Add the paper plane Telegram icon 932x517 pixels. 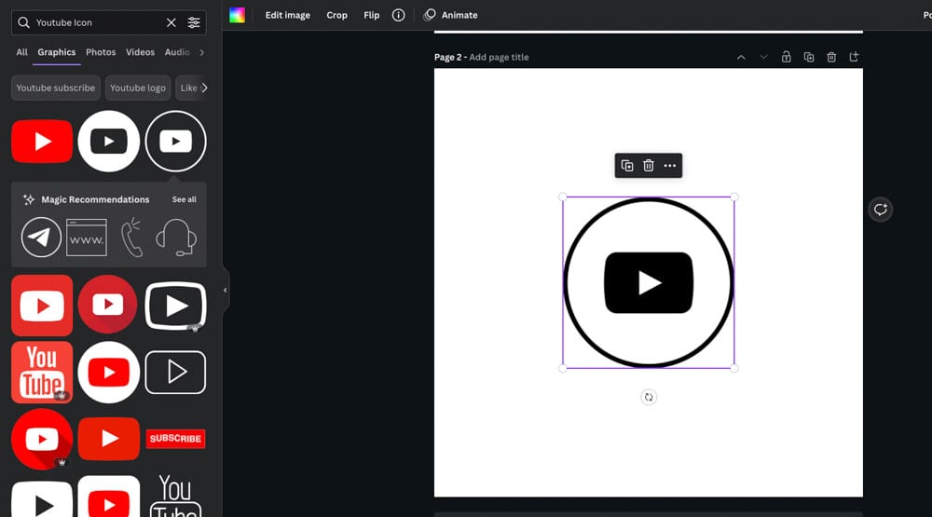[41, 238]
